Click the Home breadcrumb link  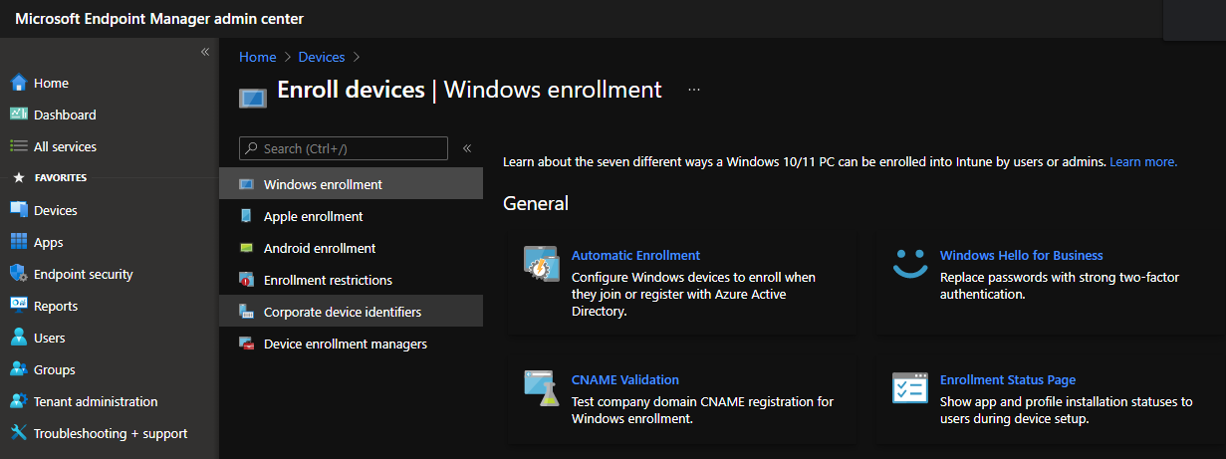coord(258,57)
